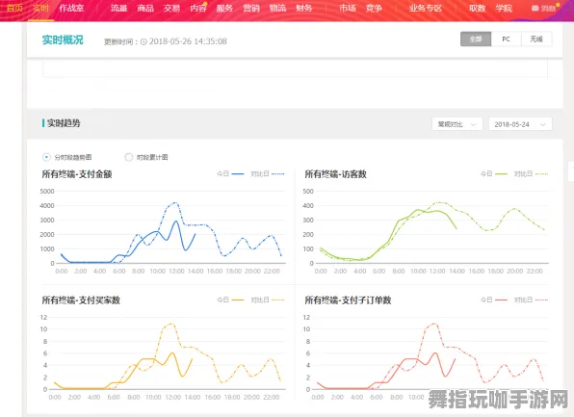Switch the terminal filter to PC
The width and height of the screenshot is (574, 417).
(506, 39)
